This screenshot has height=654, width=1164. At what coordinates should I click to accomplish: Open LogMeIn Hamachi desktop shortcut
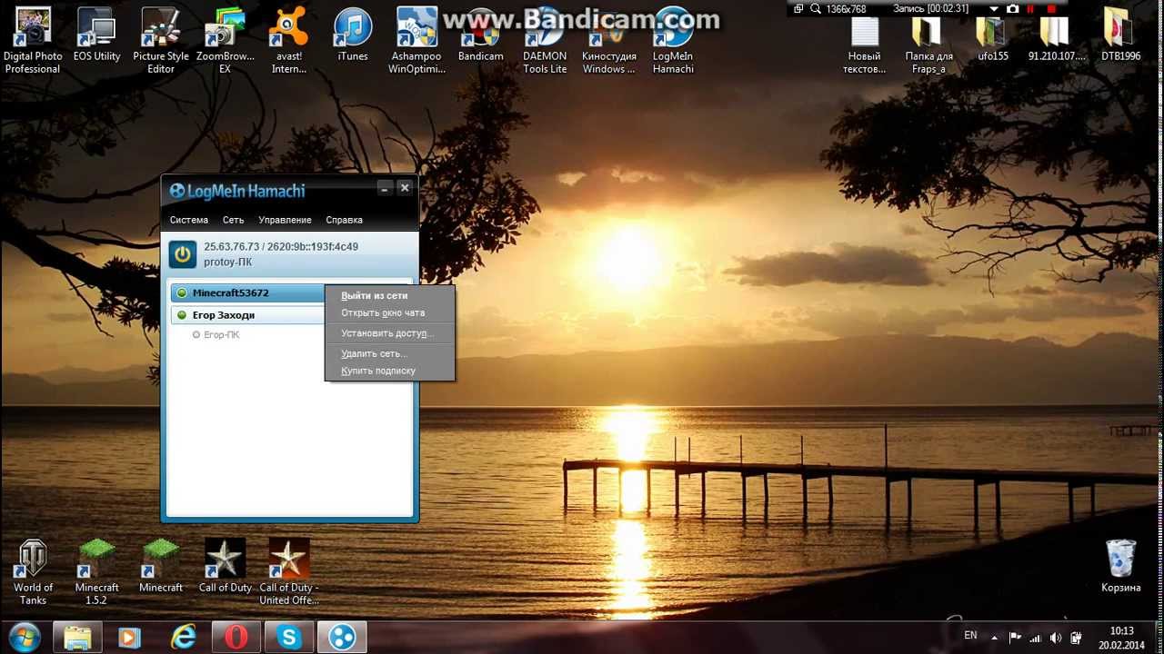pyautogui.click(x=673, y=41)
